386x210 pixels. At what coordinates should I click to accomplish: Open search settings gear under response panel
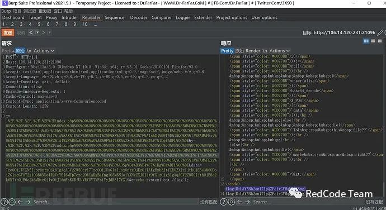pyautogui.click(x=231, y=202)
